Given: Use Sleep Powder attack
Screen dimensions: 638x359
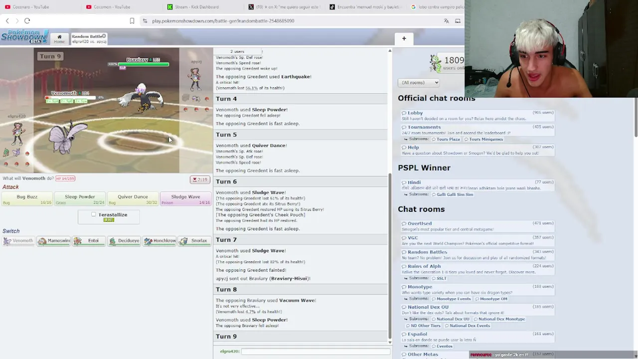Looking at the screenshot, I should (80, 199).
